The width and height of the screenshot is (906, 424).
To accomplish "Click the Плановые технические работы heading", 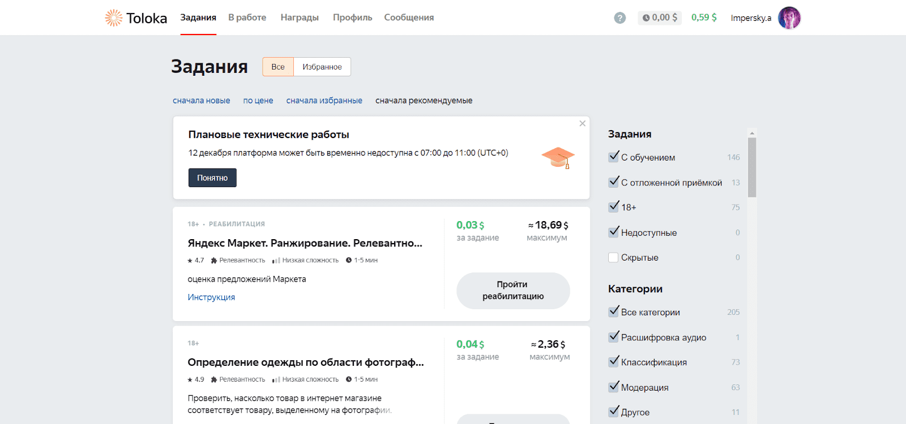I will [269, 135].
